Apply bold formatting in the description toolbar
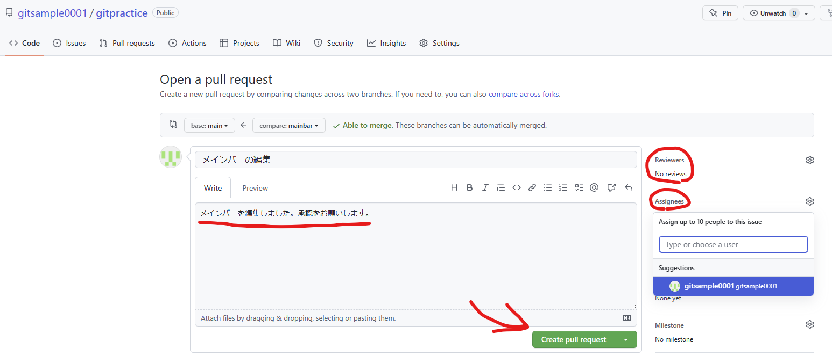 (x=469, y=187)
